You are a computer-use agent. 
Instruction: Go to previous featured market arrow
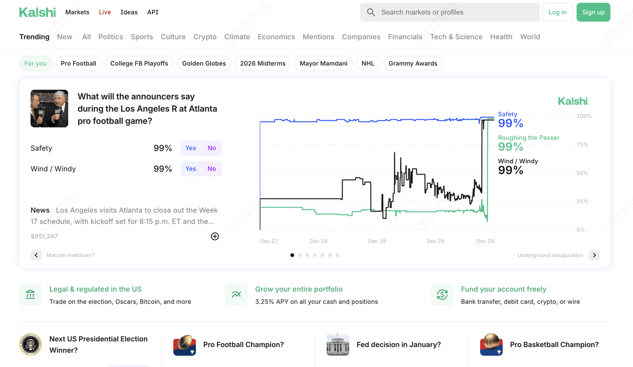click(36, 255)
